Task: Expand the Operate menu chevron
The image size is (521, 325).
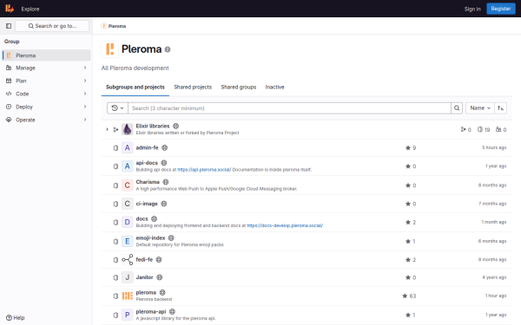Action: [85, 120]
